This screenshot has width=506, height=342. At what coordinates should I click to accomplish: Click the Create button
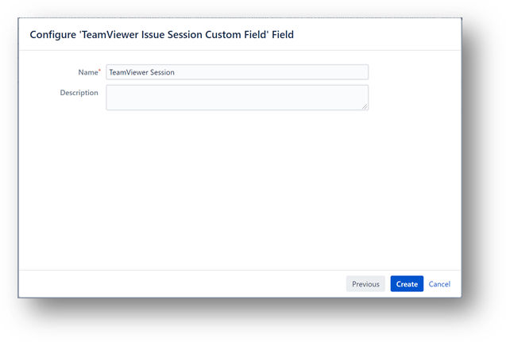pyautogui.click(x=407, y=284)
